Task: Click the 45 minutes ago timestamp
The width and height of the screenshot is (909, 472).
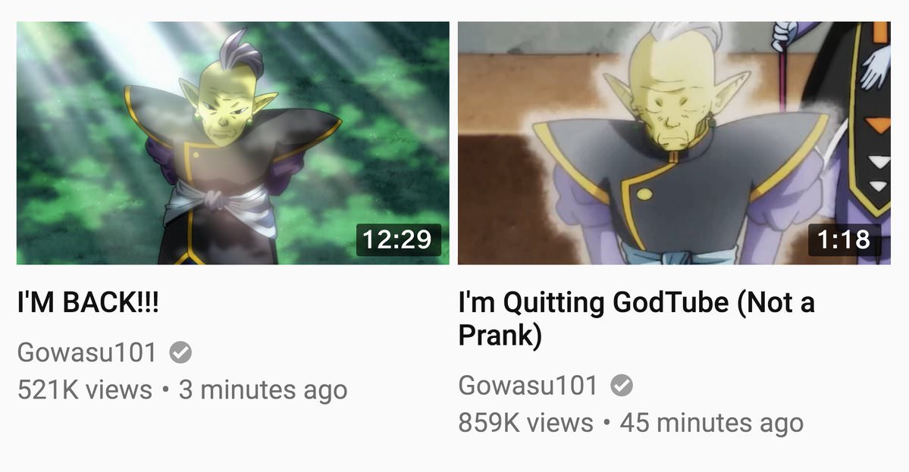Action: [x=712, y=424]
